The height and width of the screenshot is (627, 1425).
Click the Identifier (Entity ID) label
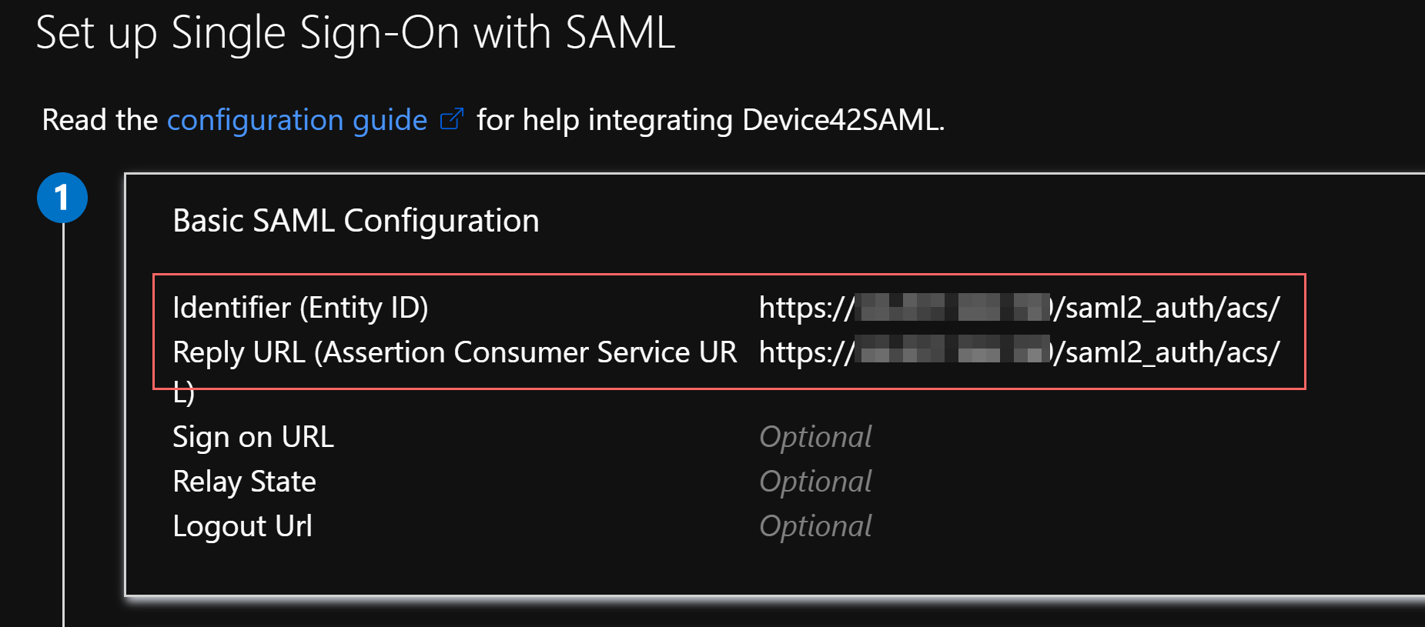300,308
